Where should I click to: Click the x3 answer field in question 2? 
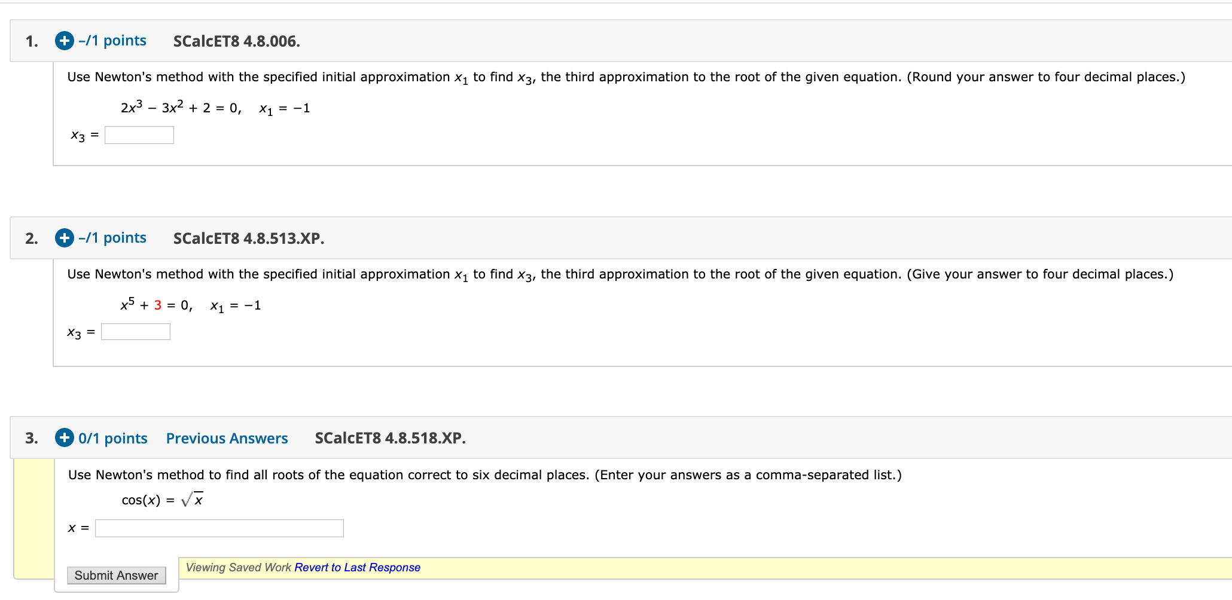pos(136,331)
